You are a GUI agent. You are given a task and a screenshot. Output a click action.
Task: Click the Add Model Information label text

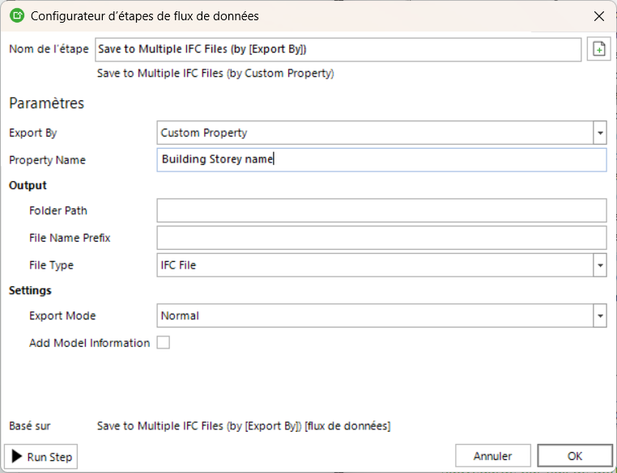click(89, 343)
